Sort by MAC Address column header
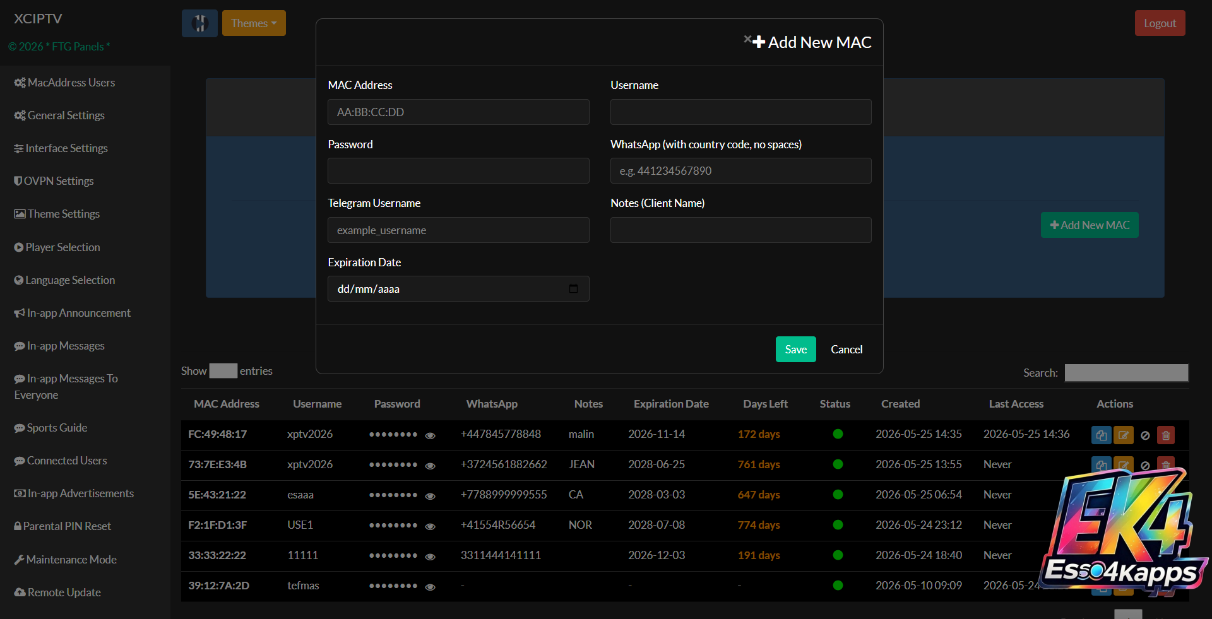 click(x=227, y=404)
